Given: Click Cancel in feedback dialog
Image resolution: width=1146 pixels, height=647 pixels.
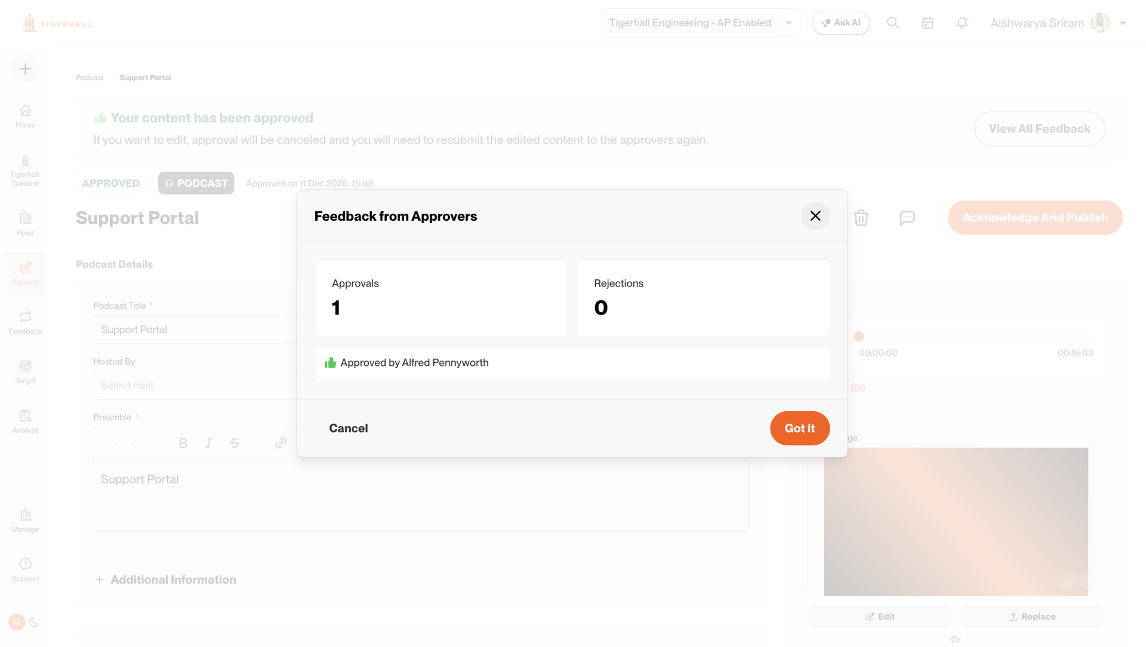Looking at the screenshot, I should 349,428.
